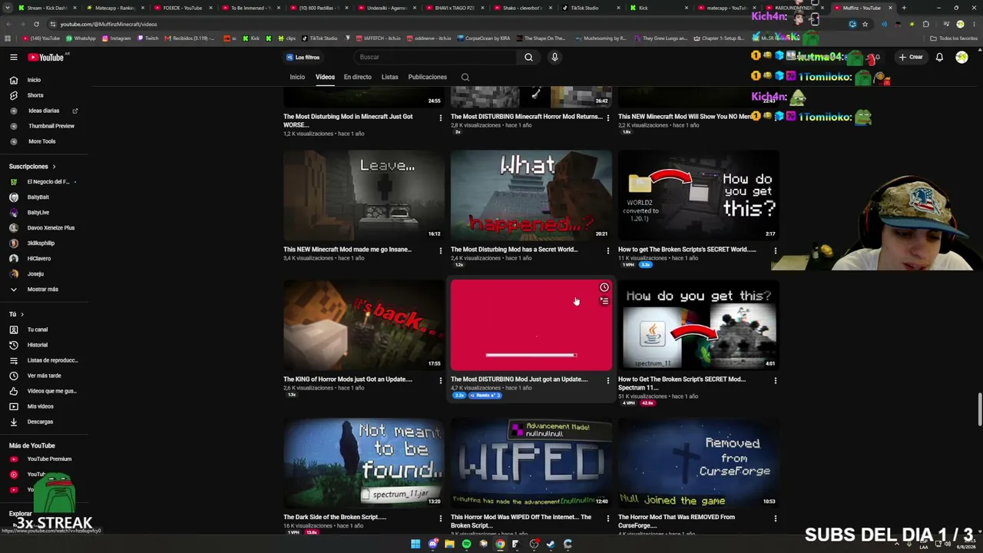Open the Davoo Xeneize Plus channel
This screenshot has height=553, width=983.
click(x=51, y=228)
